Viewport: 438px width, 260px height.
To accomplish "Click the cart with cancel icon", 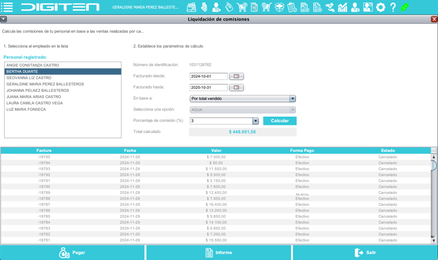I will click(266, 7).
